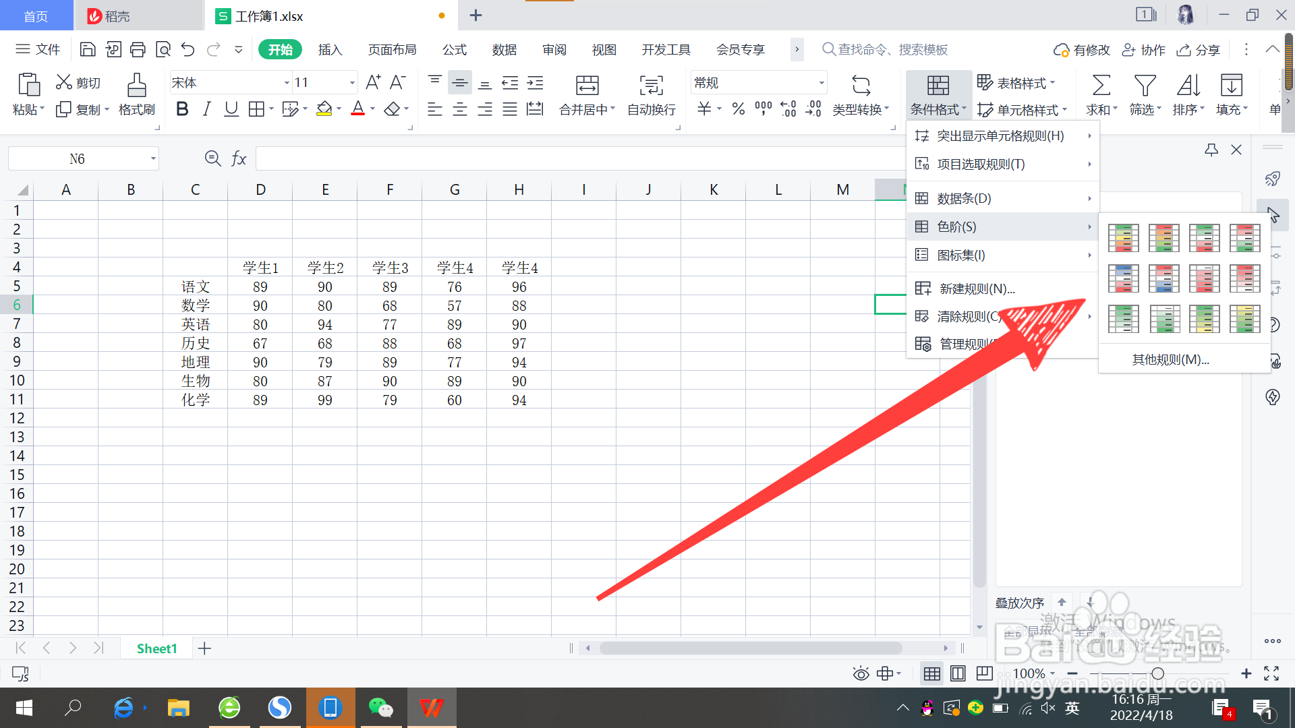Image resolution: width=1295 pixels, height=728 pixels.
Task: Click the search commands box
Action: tap(885, 50)
